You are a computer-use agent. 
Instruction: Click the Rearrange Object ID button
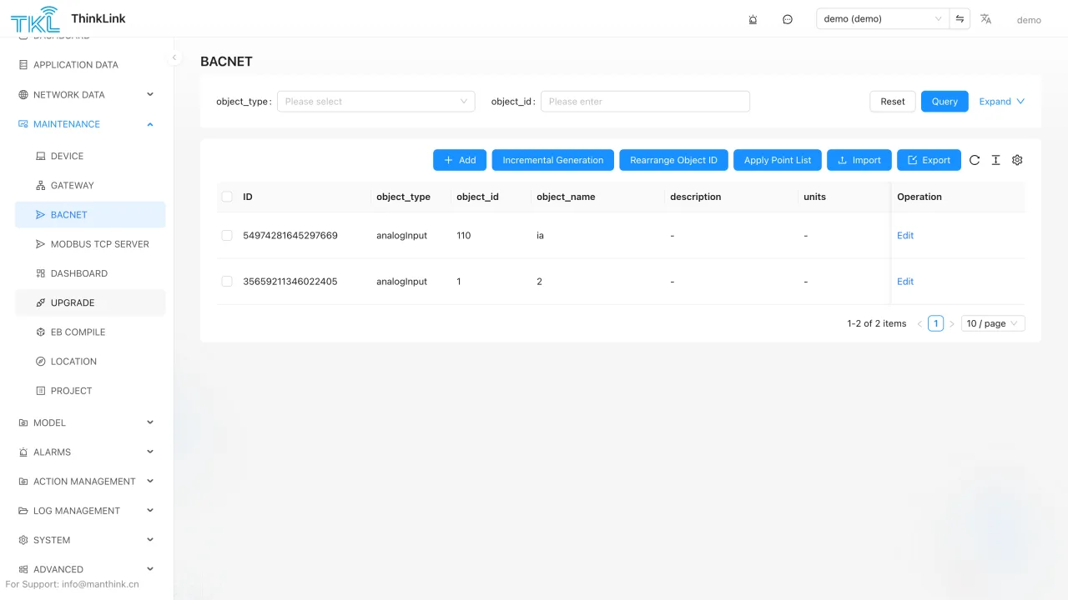673,160
